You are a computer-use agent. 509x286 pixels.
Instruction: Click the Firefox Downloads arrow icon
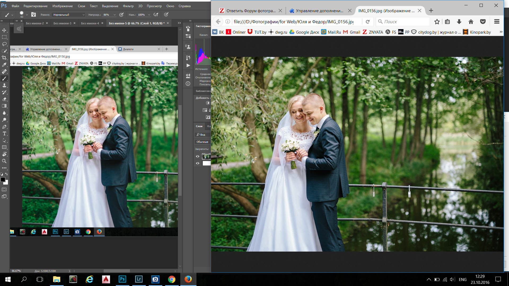tap(459, 22)
